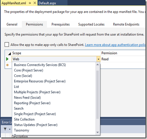147x139 pixels.
Task: Click the Web scope combo box field
Action: 54,59
